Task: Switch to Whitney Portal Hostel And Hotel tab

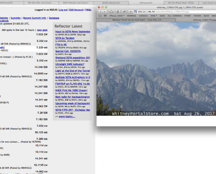Action: tap(137, 20)
